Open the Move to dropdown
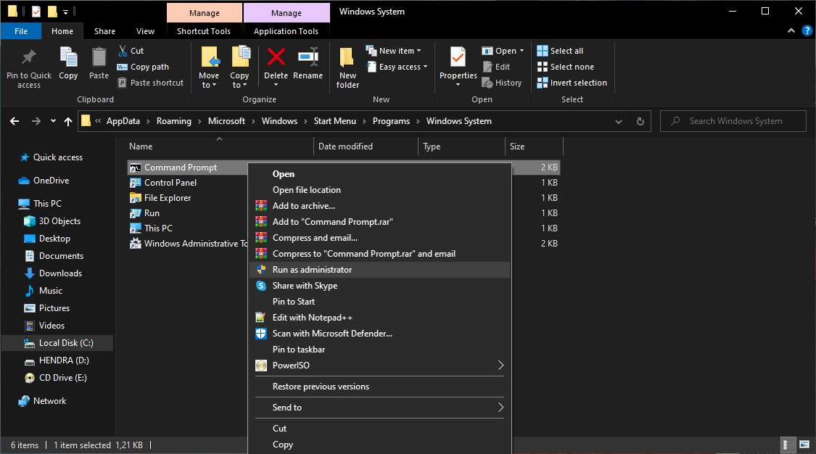The height and width of the screenshot is (454, 816). point(209,80)
